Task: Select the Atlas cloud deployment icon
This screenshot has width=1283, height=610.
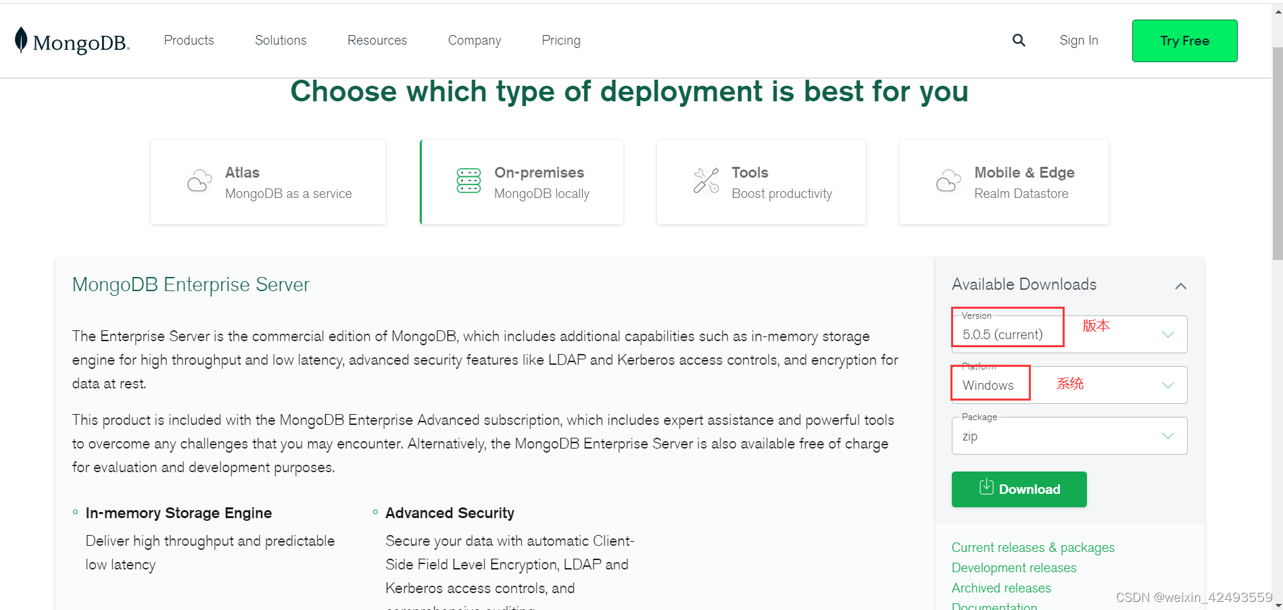Action: tap(199, 181)
